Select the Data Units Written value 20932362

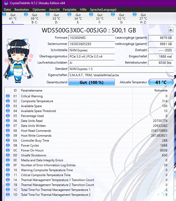(160, 126)
